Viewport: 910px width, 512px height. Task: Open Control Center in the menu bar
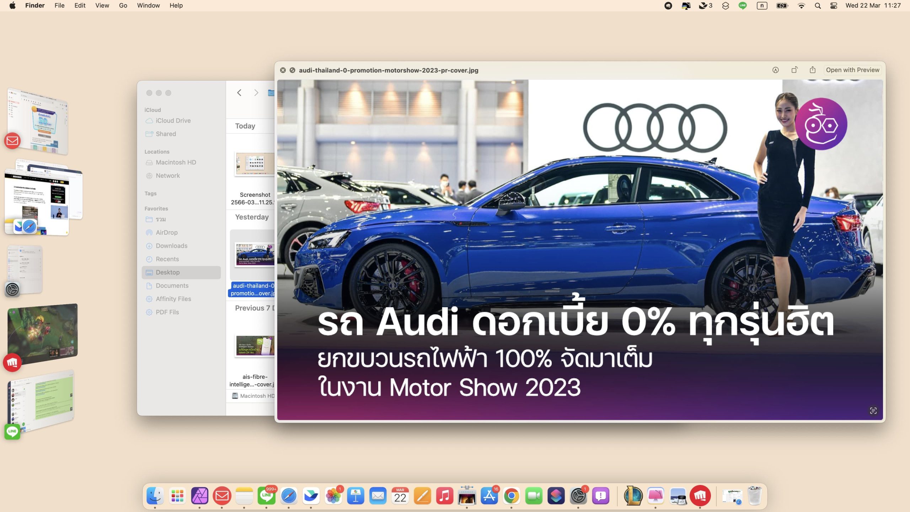coord(834,6)
